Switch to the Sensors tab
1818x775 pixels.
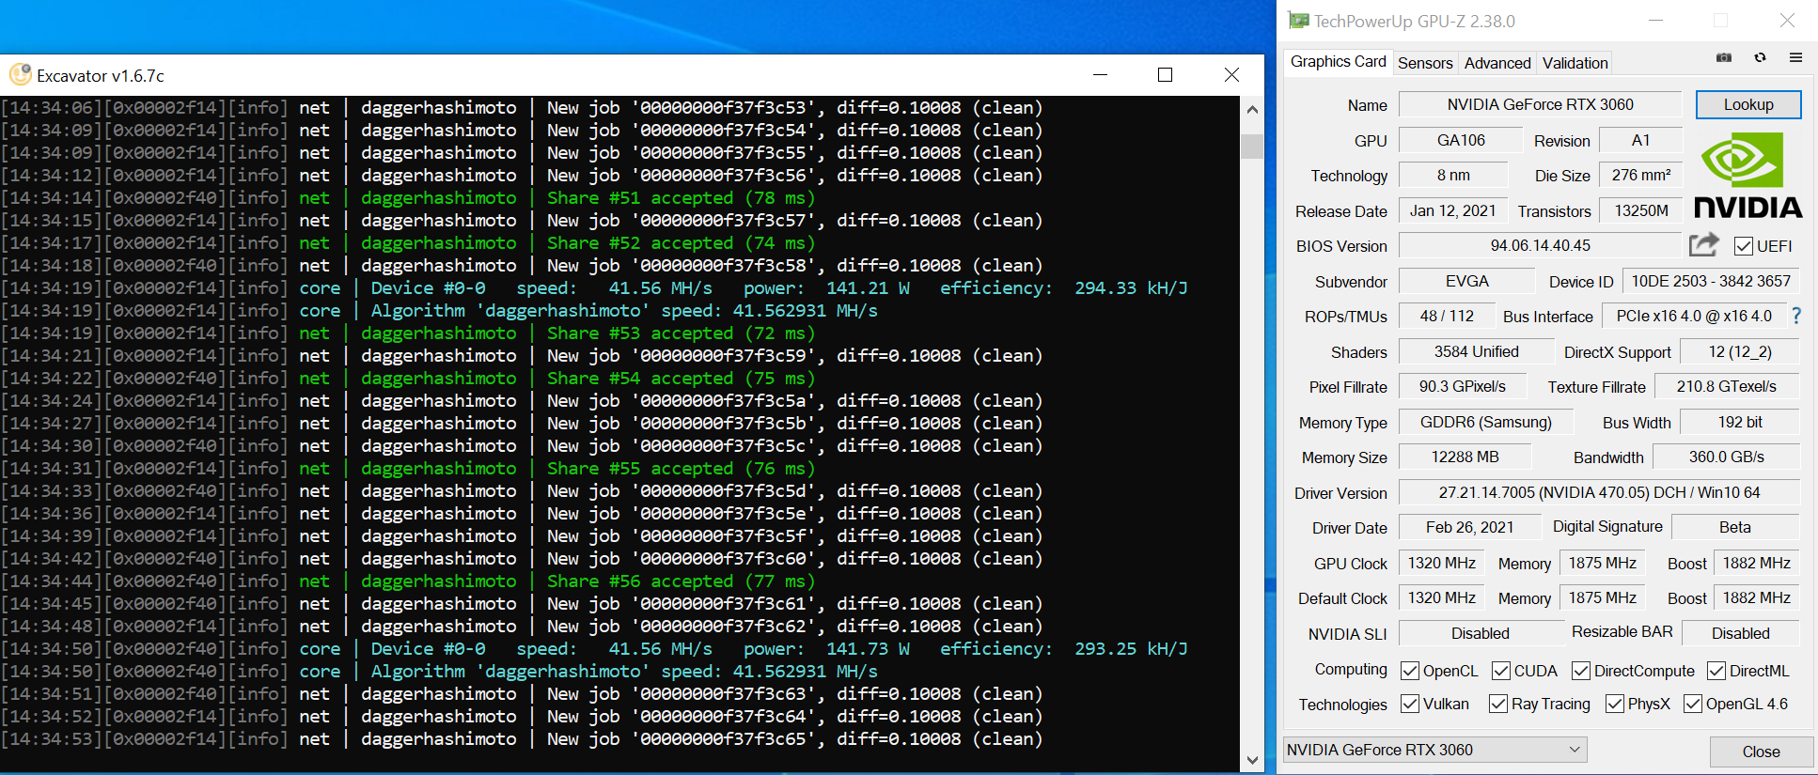coord(1424,63)
